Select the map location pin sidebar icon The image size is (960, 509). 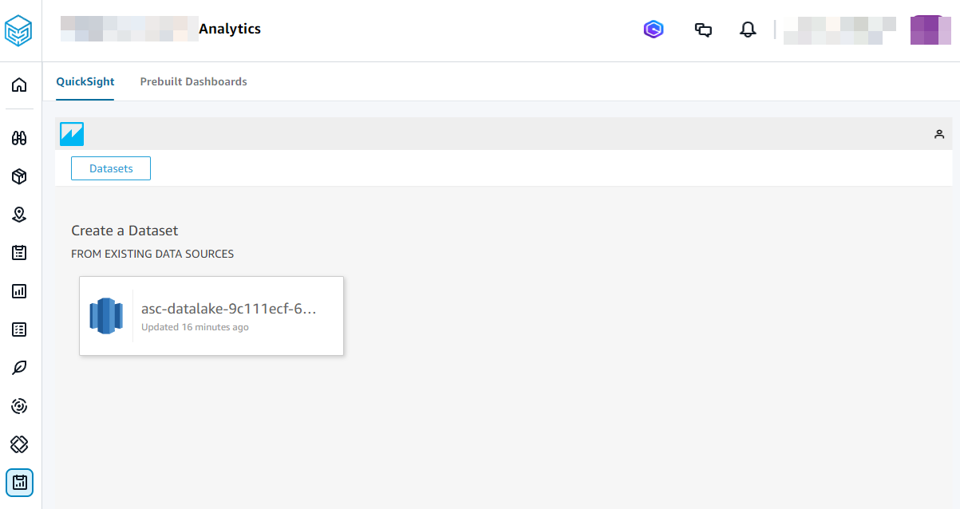coord(19,215)
